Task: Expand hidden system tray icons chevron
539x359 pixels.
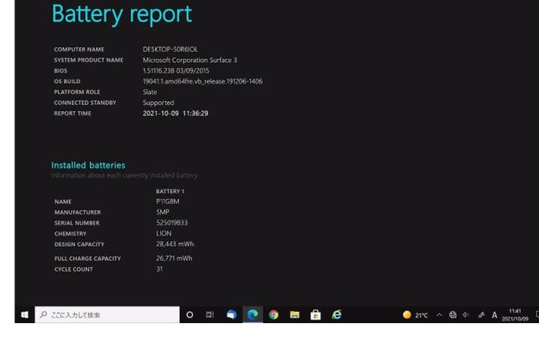Action: 439,315
